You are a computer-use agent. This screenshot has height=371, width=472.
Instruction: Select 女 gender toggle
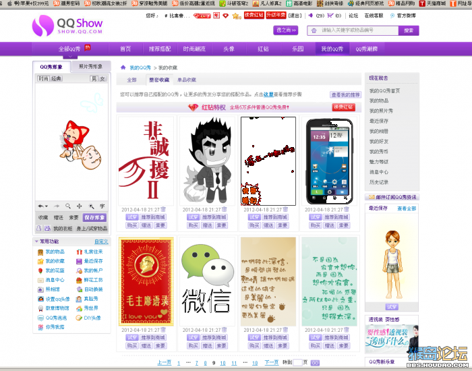coord(102,79)
